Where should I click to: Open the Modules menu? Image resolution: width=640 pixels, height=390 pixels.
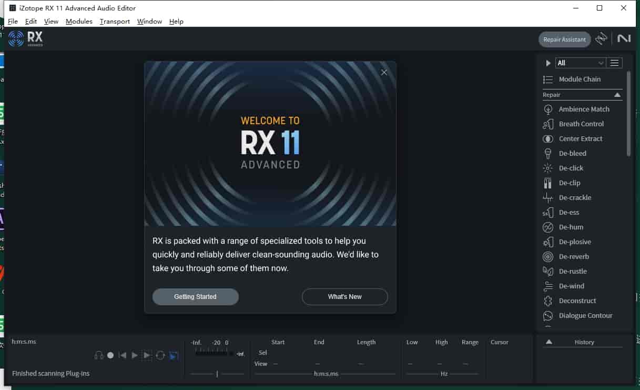click(x=79, y=21)
